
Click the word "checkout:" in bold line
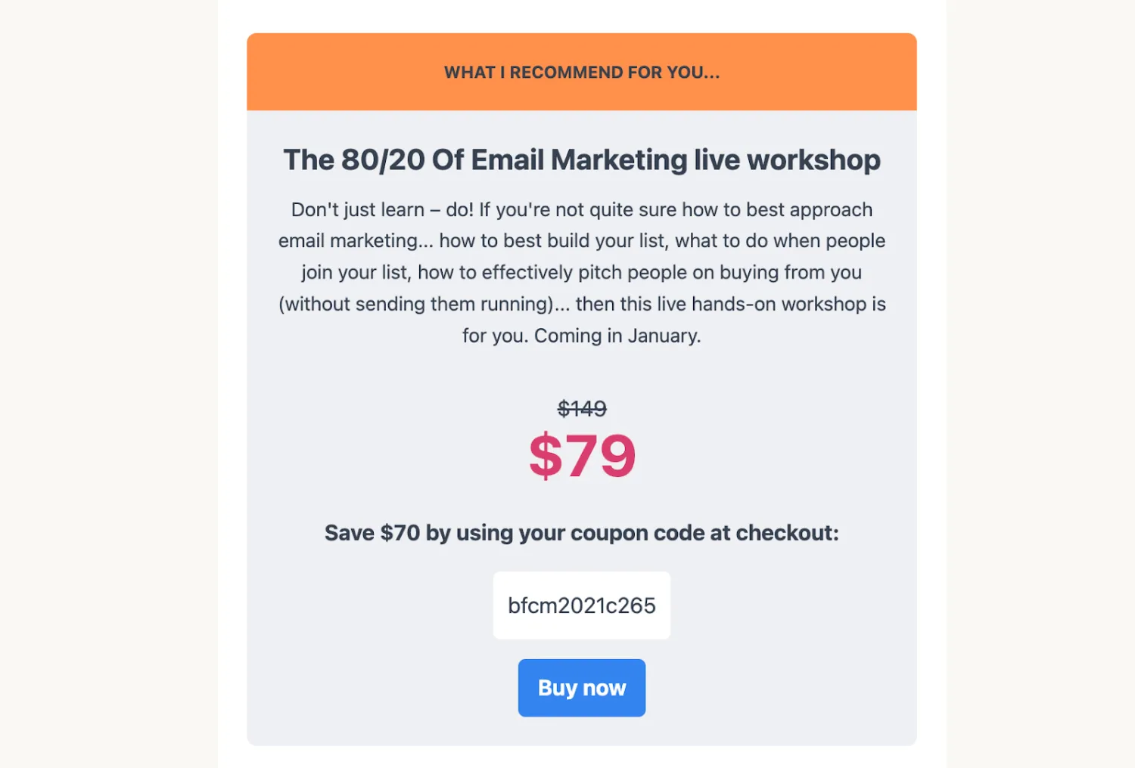(x=787, y=533)
